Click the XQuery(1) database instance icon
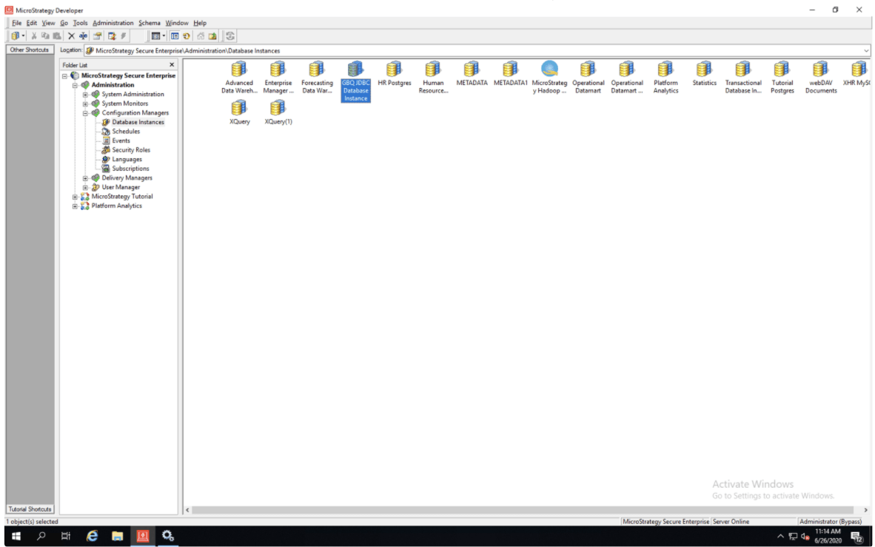875x547 pixels. (x=278, y=109)
